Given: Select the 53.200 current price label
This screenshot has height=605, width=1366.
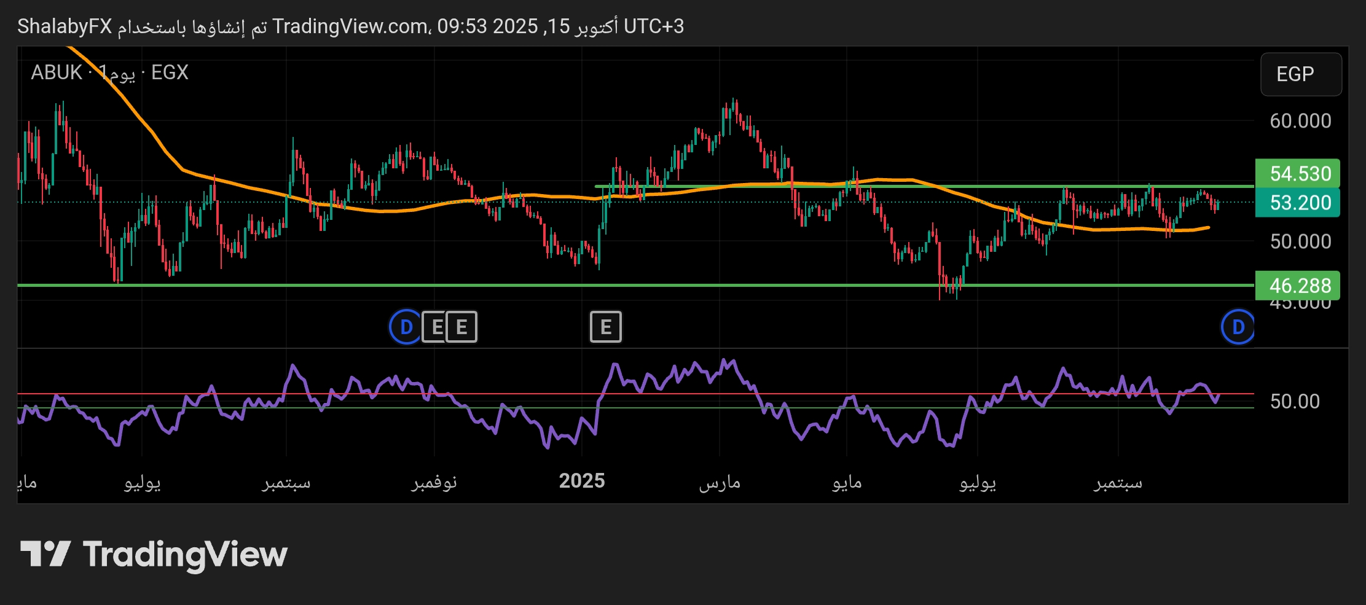Looking at the screenshot, I should tap(1300, 203).
